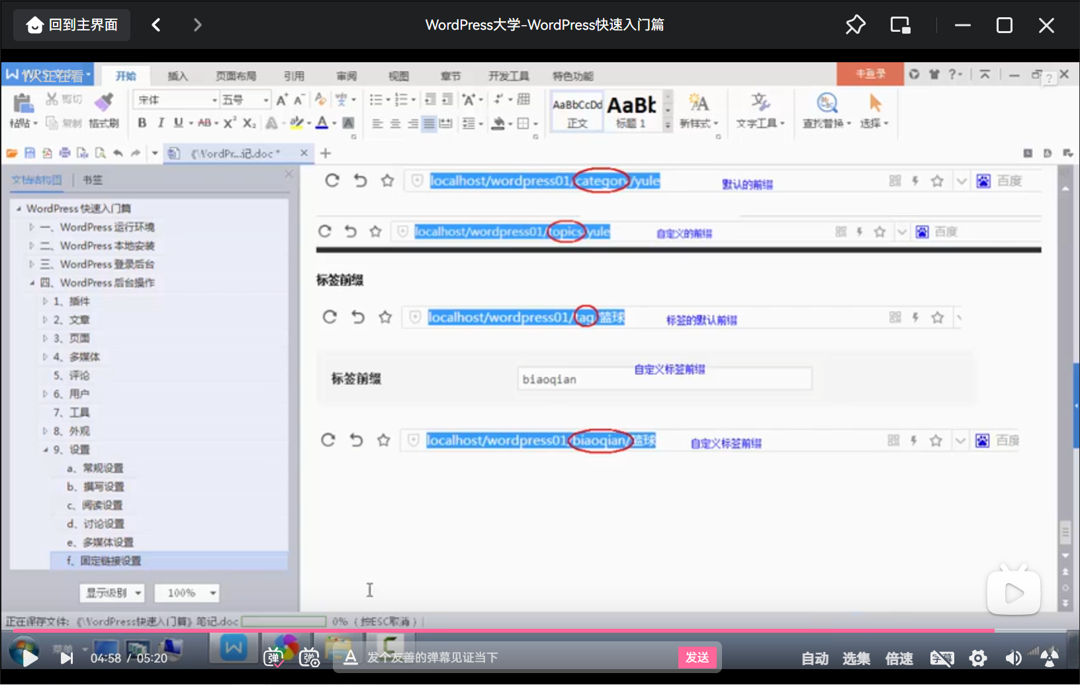
Task: Open the 显示级别 dropdown
Action: (x=112, y=593)
